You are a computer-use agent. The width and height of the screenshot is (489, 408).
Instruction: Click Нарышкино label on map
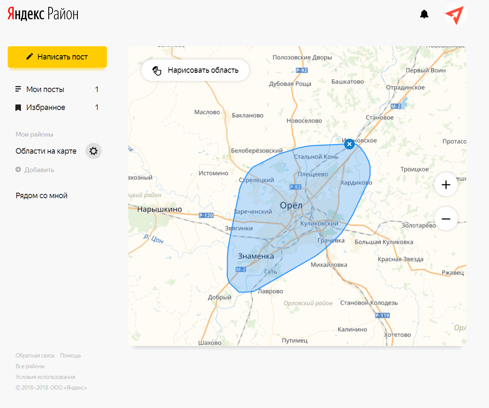coord(159,209)
